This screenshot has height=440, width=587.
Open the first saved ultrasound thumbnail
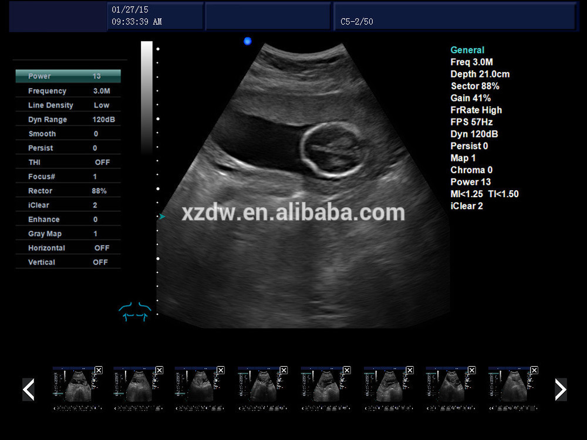[76, 389]
